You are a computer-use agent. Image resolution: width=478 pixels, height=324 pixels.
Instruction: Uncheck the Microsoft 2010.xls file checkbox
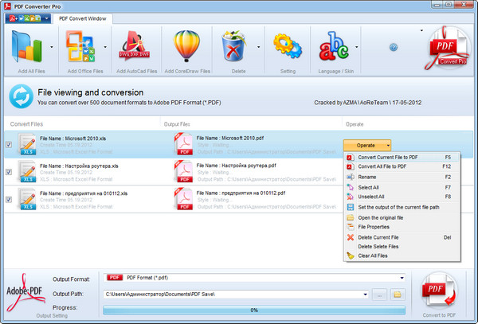(9, 145)
